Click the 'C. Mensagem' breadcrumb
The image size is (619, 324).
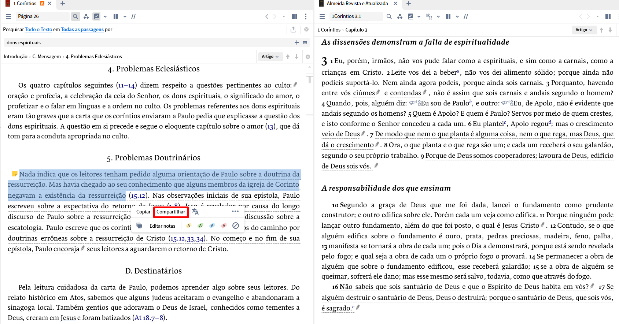coord(47,56)
